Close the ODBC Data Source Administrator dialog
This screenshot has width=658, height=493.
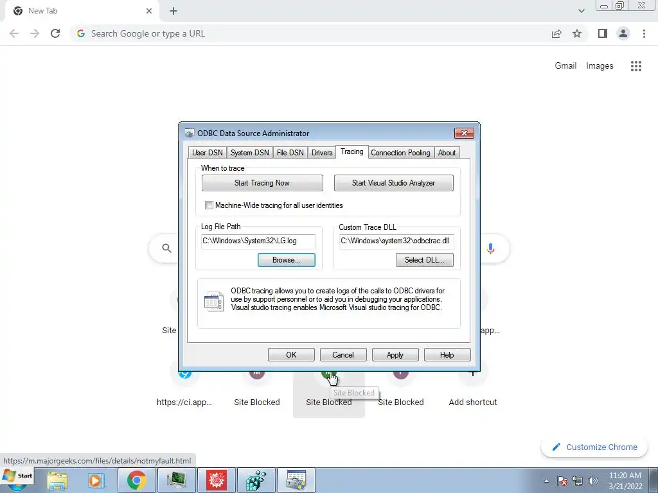point(464,134)
